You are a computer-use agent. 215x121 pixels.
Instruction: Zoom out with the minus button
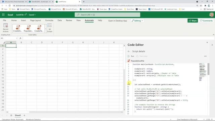(x=204, y=119)
